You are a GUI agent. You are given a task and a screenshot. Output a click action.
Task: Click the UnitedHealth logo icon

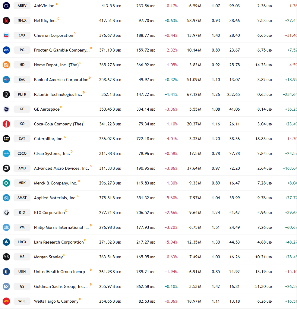pyautogui.click(x=6, y=272)
